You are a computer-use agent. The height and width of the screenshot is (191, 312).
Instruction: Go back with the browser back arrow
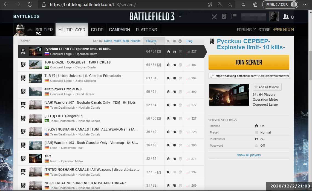click(6, 4)
